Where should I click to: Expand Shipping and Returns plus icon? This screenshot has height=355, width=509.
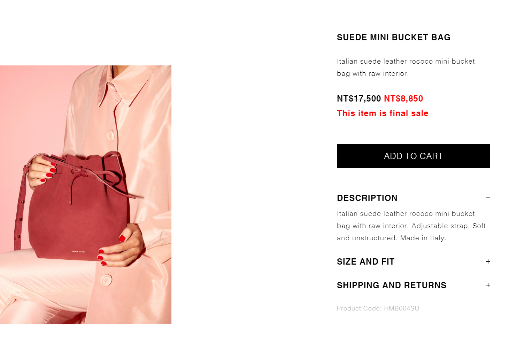click(x=488, y=285)
